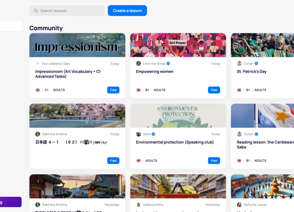Open Reading lesson: the Caribbean Saba
Screen dimensions: 294x212
pos(265,144)
